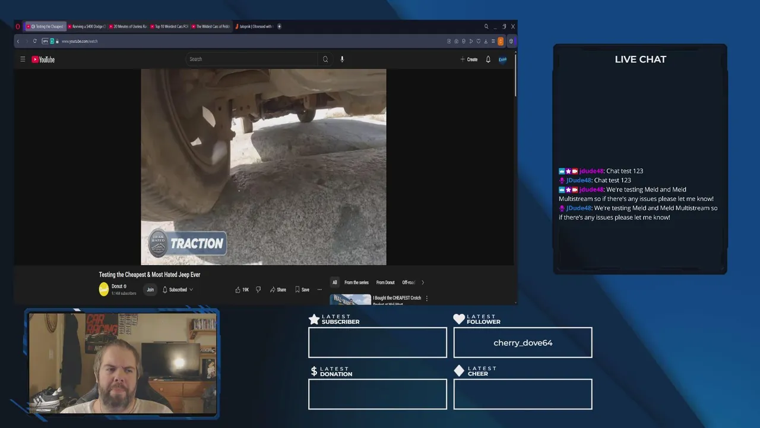Viewport: 760px width, 428px height.
Task: Click the 9.14M subscribers text
Action: click(x=124, y=293)
